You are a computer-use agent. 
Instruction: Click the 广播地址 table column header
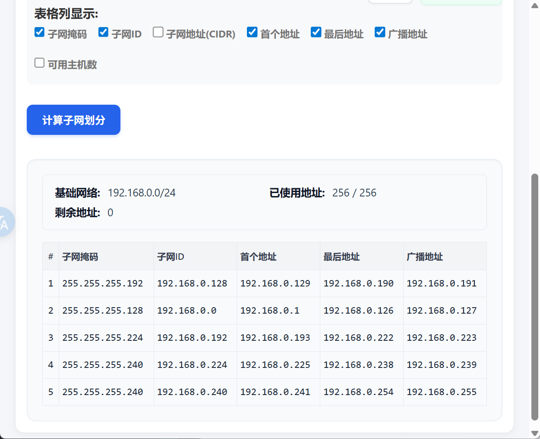click(425, 257)
